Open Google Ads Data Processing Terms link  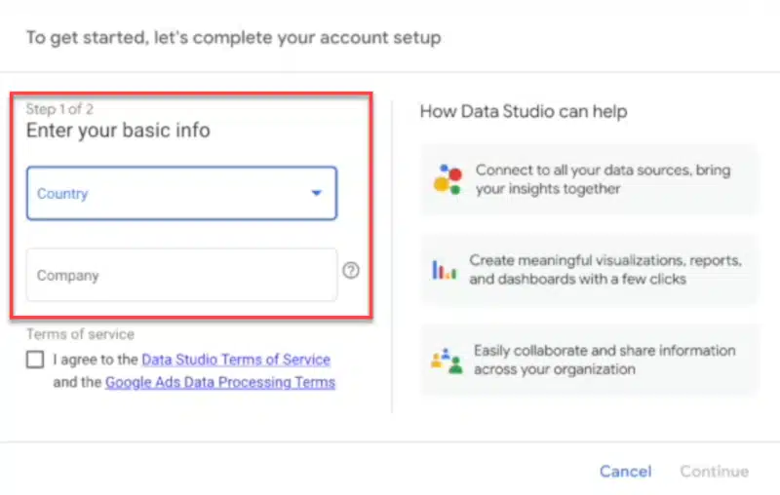(x=220, y=382)
